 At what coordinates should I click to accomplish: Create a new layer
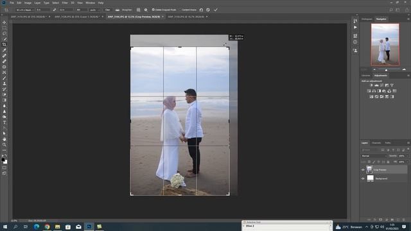click(398, 219)
